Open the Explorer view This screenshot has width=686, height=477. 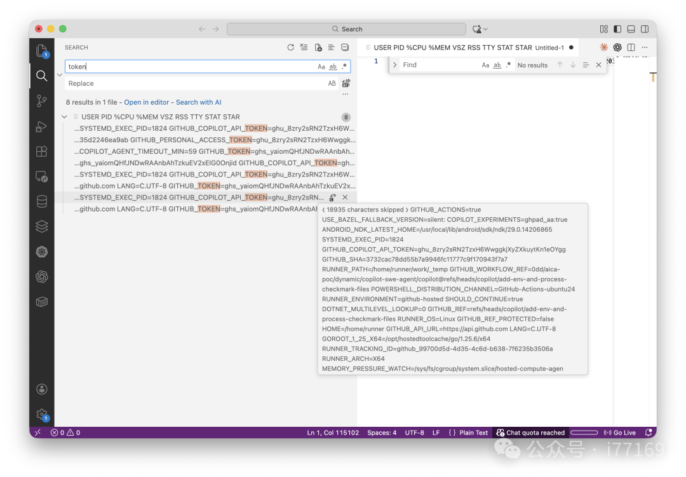tap(41, 51)
